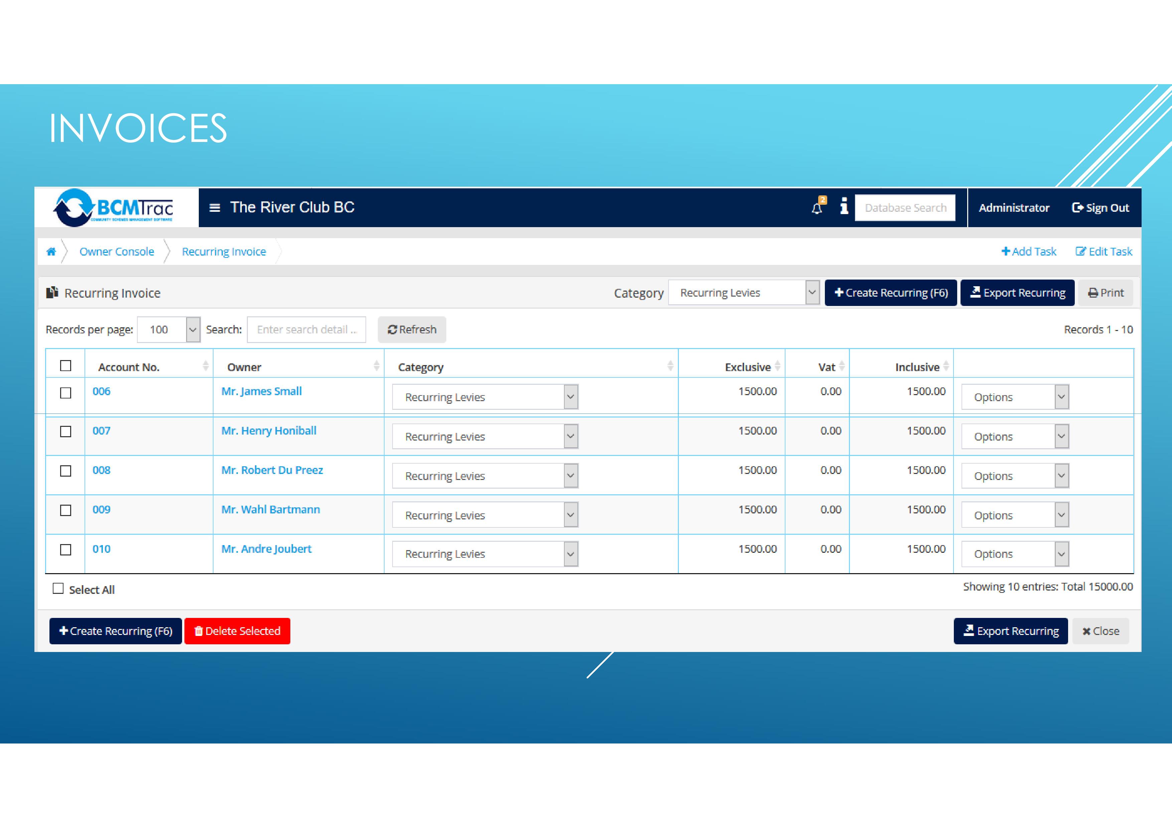Open category dropdown for Mr. Robert Du Preez

pyautogui.click(x=485, y=476)
